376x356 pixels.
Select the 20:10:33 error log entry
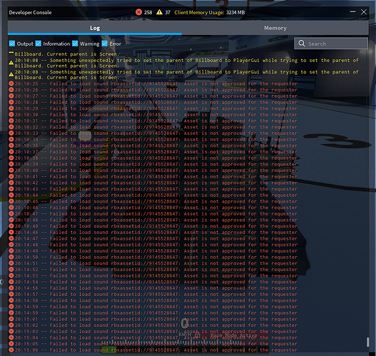[x=153, y=133]
